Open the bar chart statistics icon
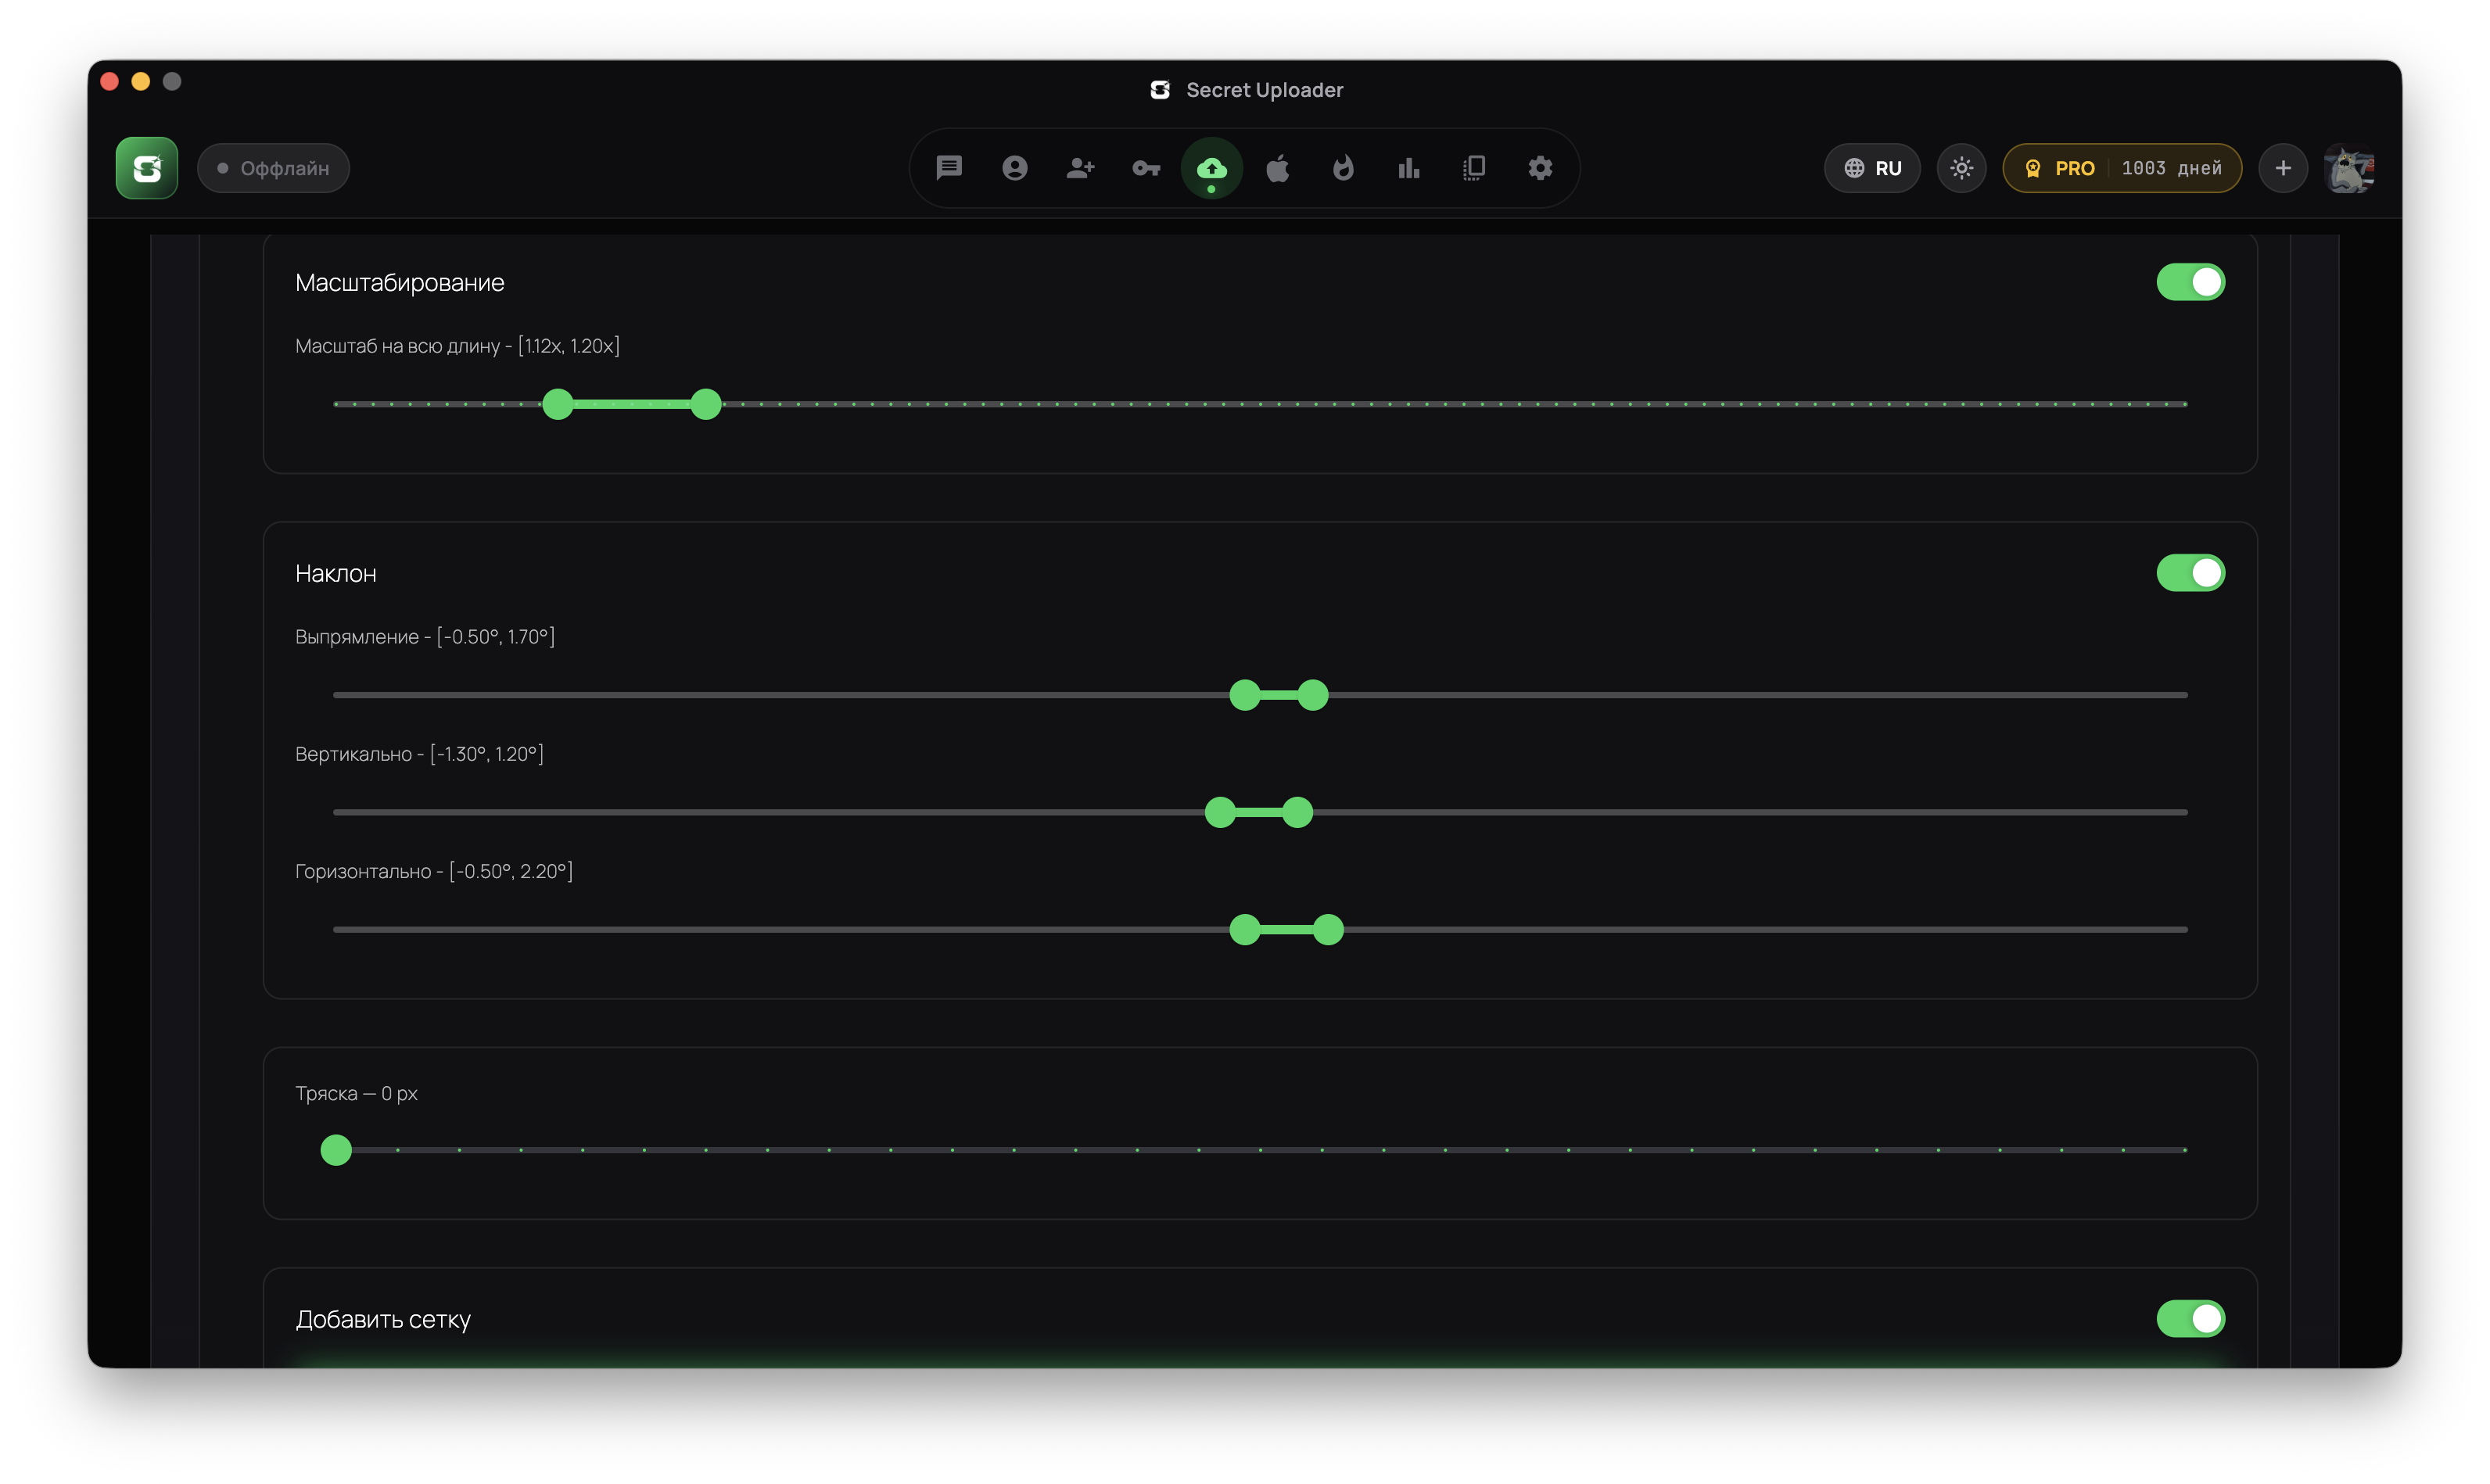2490x1484 pixels. click(1409, 168)
